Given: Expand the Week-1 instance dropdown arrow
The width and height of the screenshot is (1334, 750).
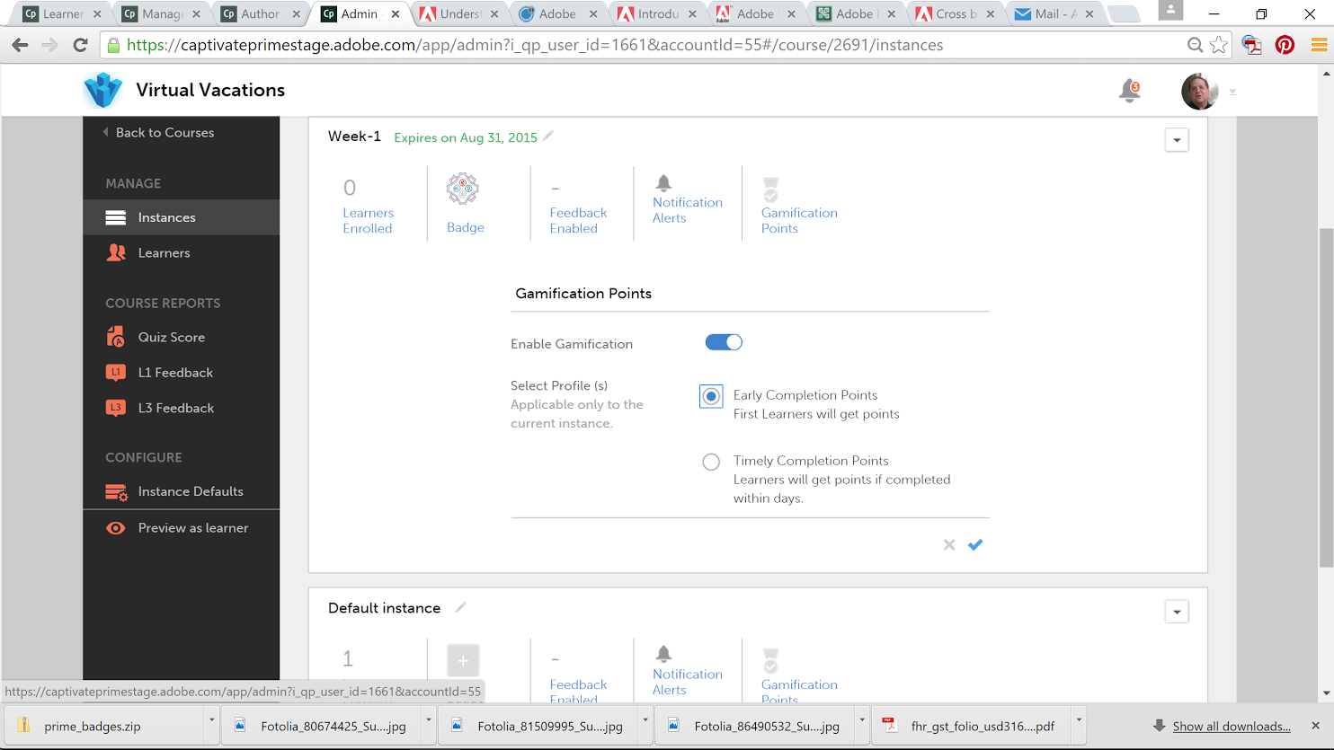Looking at the screenshot, I should coord(1177,140).
